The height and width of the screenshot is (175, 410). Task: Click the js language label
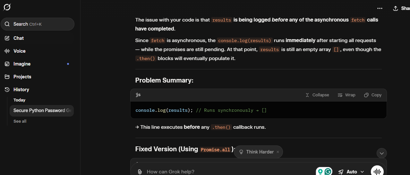coord(138,95)
